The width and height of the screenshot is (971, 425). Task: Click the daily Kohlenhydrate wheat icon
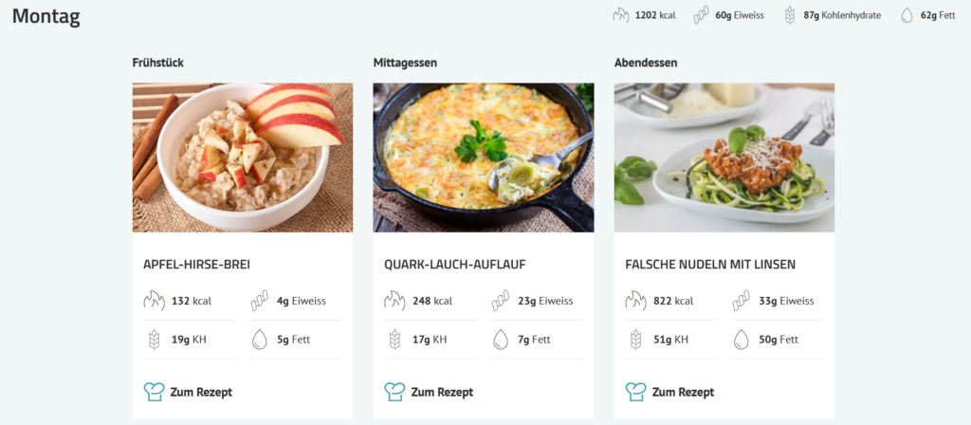pos(789,15)
